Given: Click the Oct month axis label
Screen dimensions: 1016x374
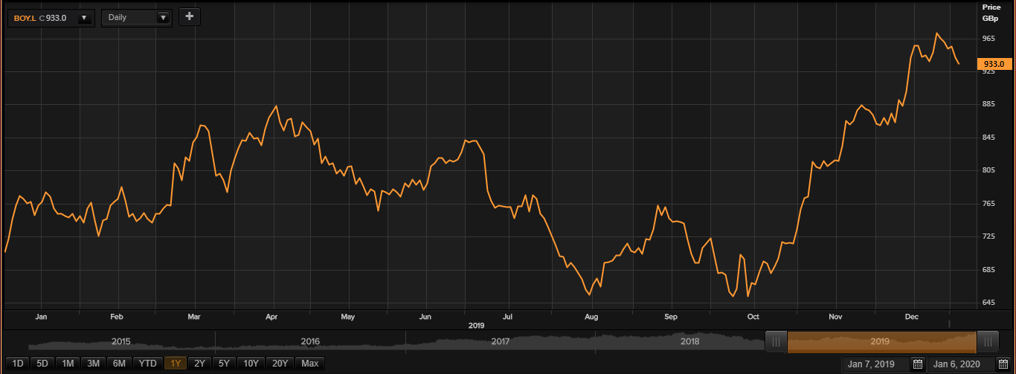Looking at the screenshot, I should [x=753, y=317].
